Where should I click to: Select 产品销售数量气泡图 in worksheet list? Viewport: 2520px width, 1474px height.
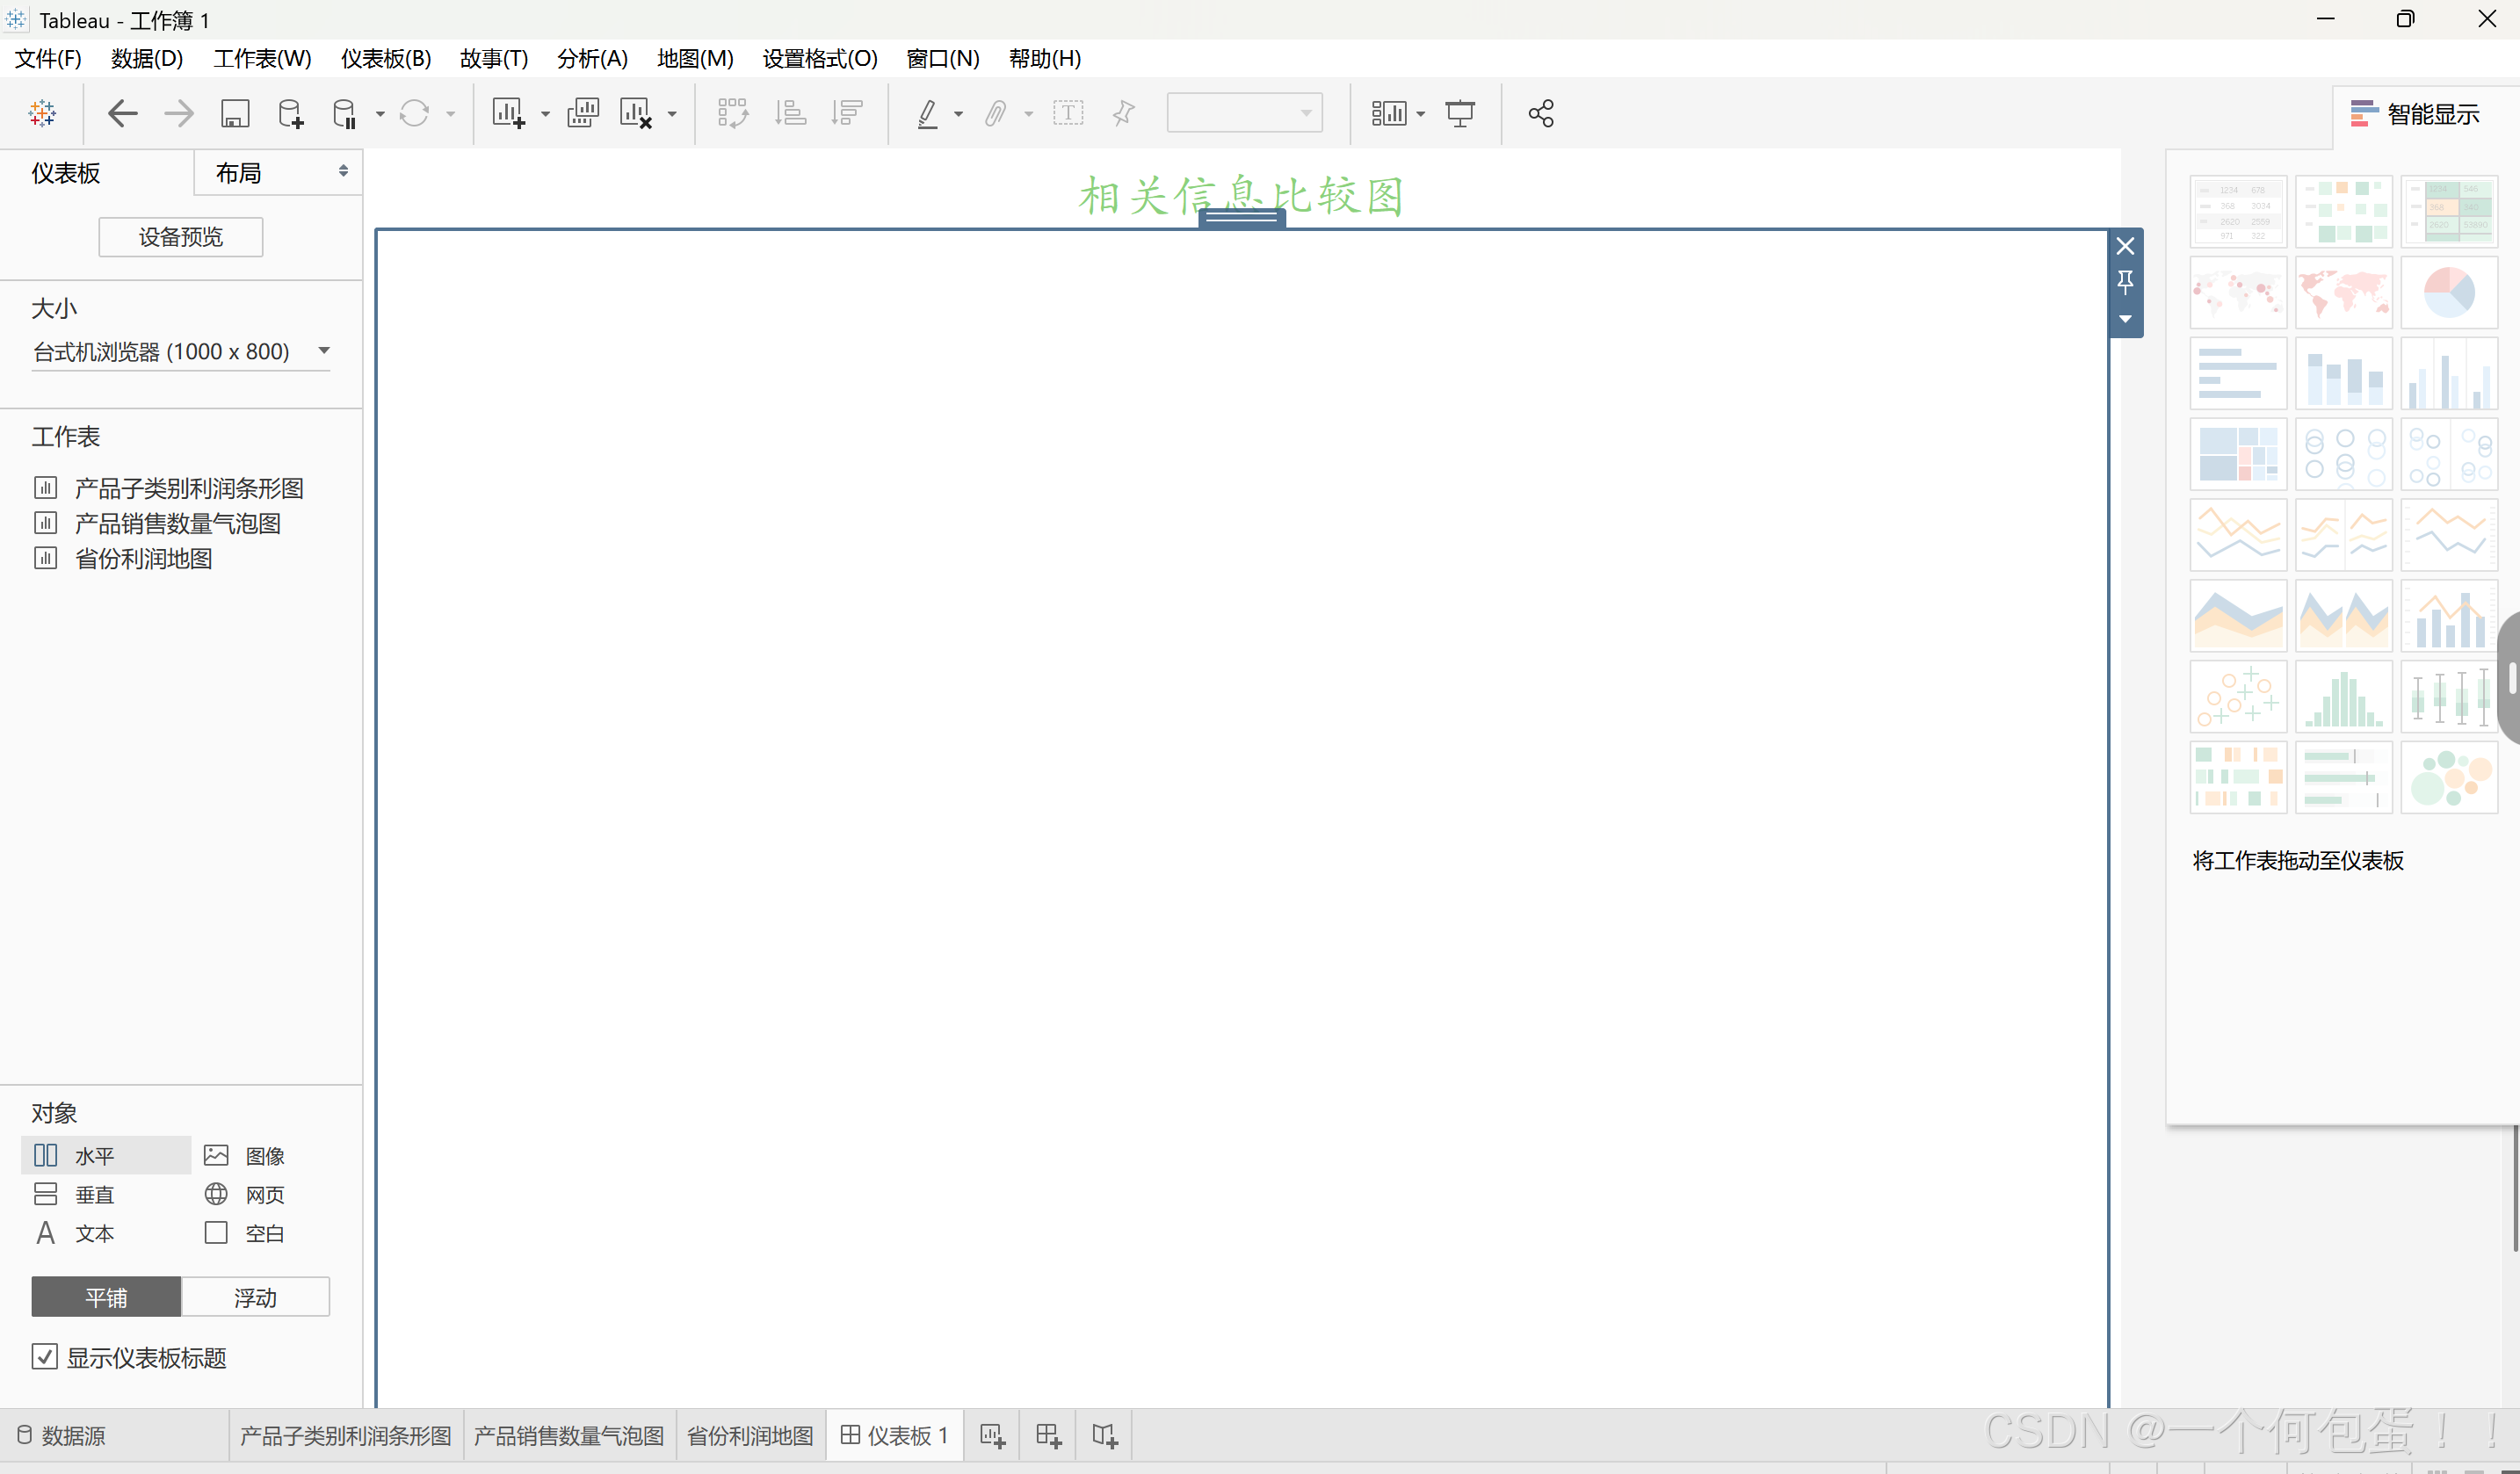(177, 523)
